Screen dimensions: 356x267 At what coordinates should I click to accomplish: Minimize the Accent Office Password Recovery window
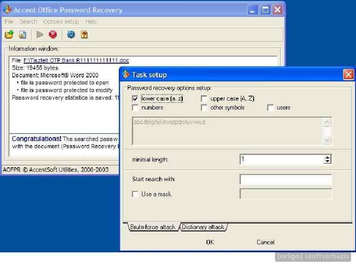point(253,10)
